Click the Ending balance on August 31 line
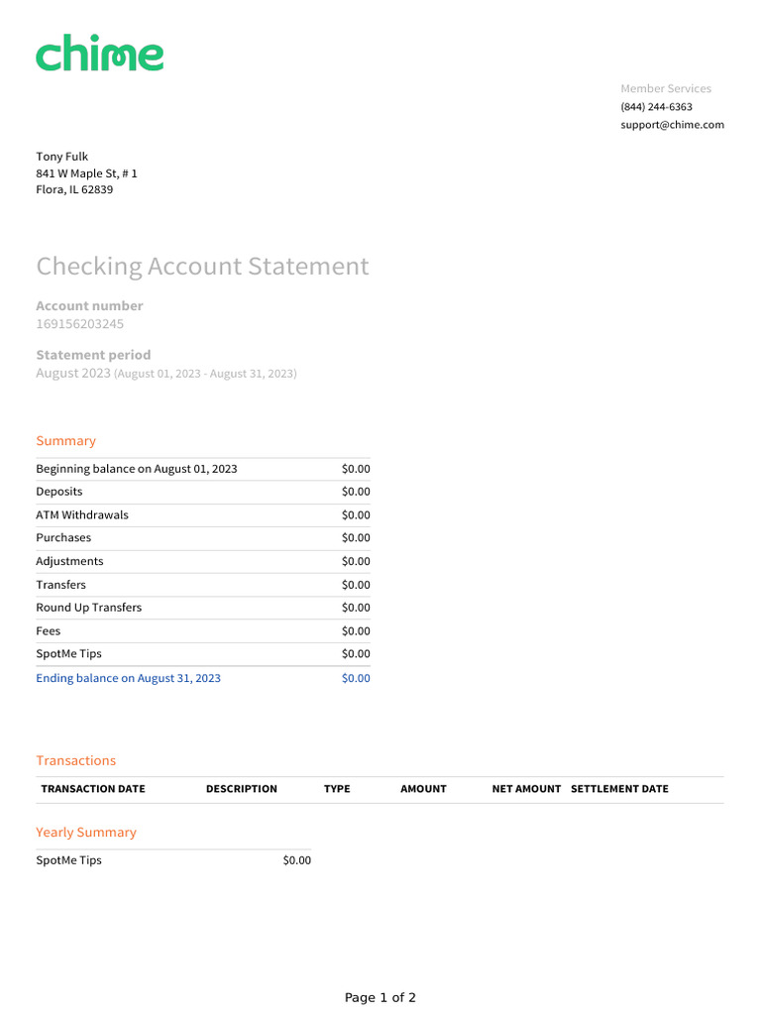This screenshot has height=1015, width=761. click(x=129, y=678)
